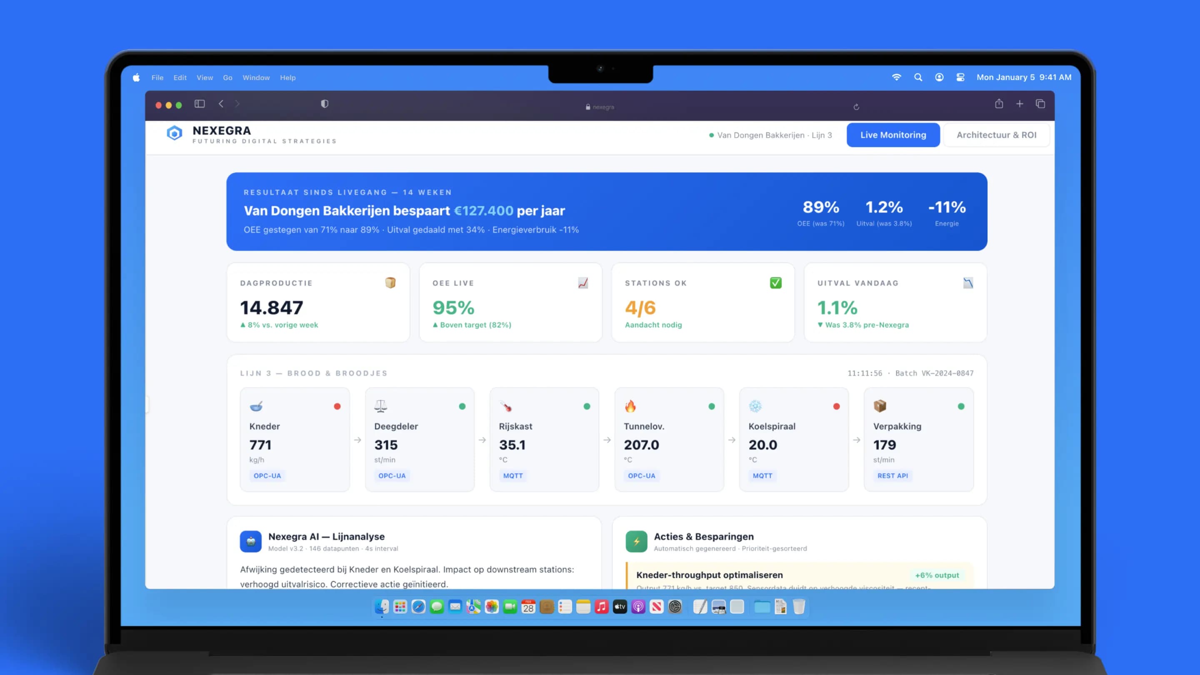Screen dimensions: 1200x675
Task: Click the Safari share icon
Action: coord(999,104)
